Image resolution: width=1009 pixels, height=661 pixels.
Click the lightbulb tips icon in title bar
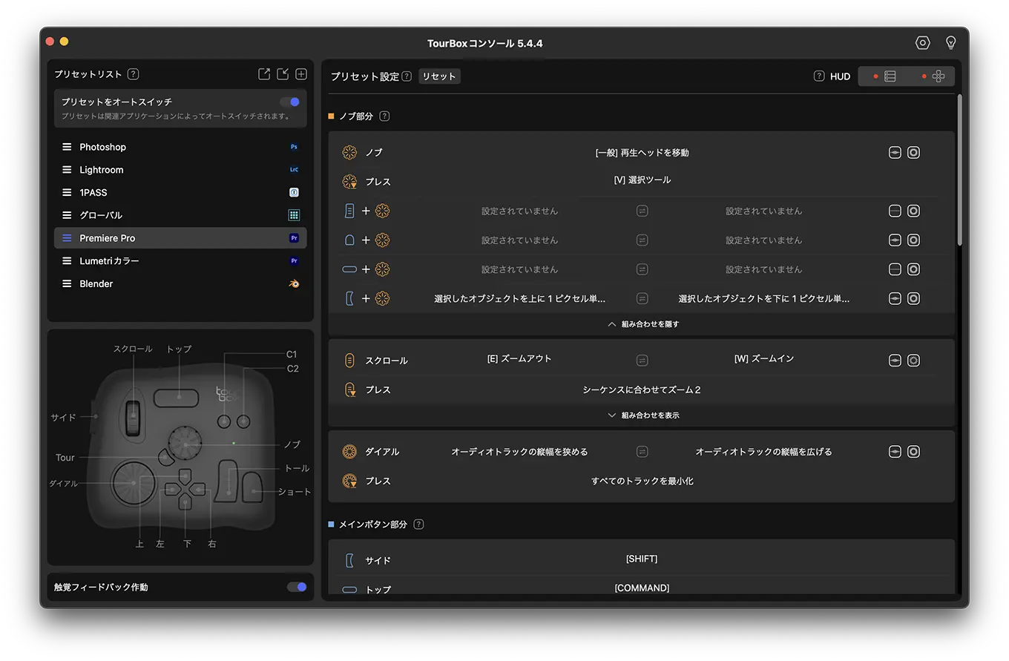(x=950, y=43)
